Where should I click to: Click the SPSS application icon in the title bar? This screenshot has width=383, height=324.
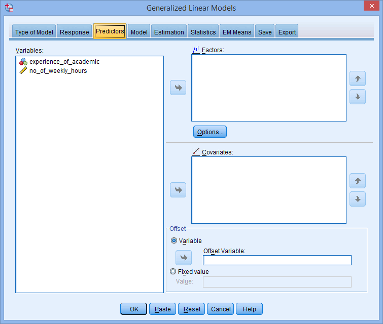[9, 8]
